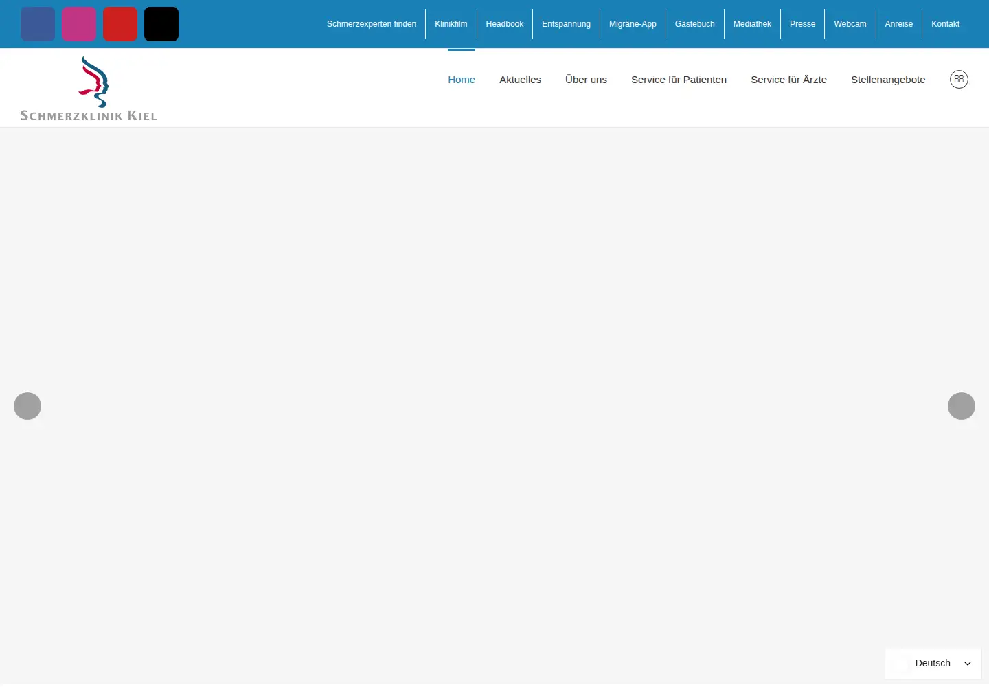Screen dimensions: 989x687
Task: Click the Schmerzklinik Kiel logo
Action: (x=89, y=89)
